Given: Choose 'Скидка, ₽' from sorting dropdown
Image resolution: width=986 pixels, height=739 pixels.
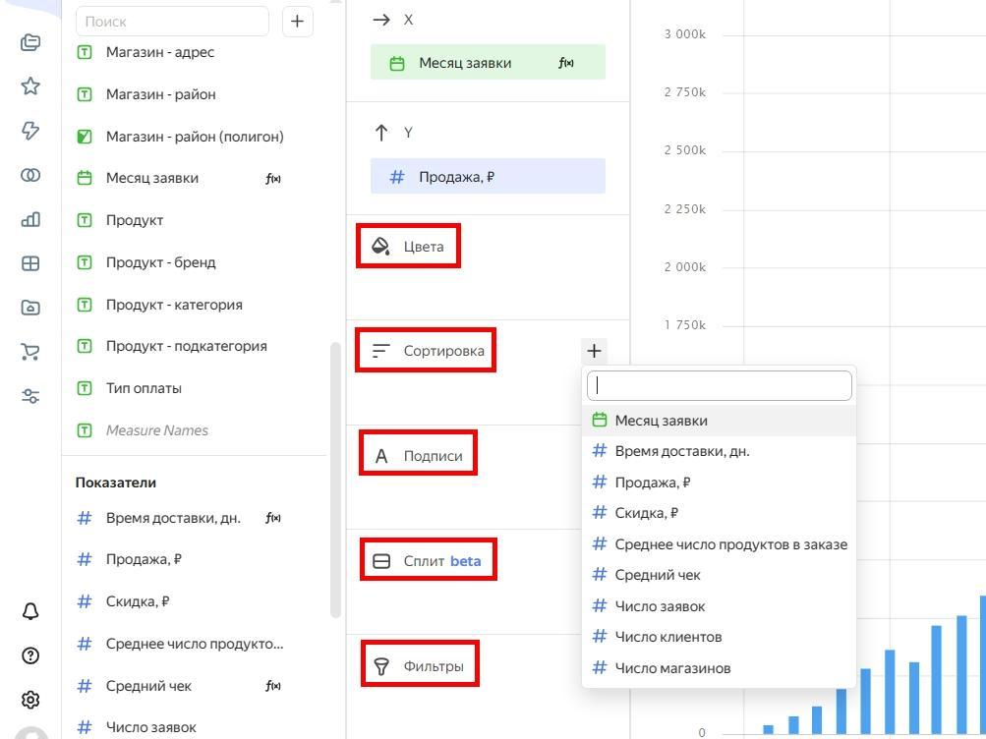Looking at the screenshot, I should (x=720, y=513).
